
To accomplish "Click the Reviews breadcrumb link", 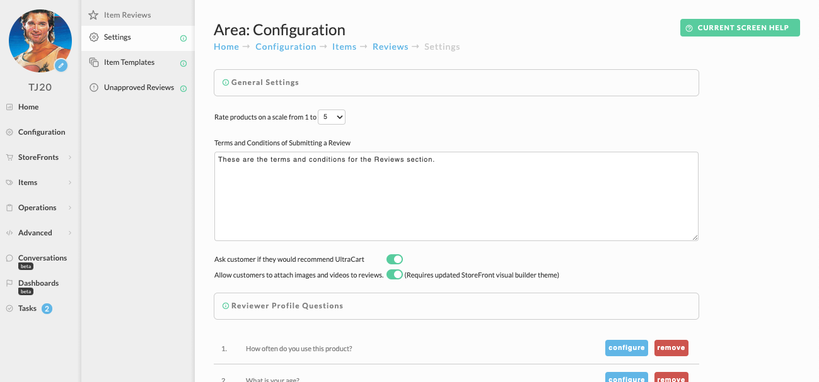I will [x=390, y=47].
